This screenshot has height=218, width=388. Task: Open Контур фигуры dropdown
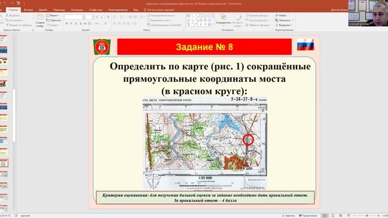click(256, 20)
